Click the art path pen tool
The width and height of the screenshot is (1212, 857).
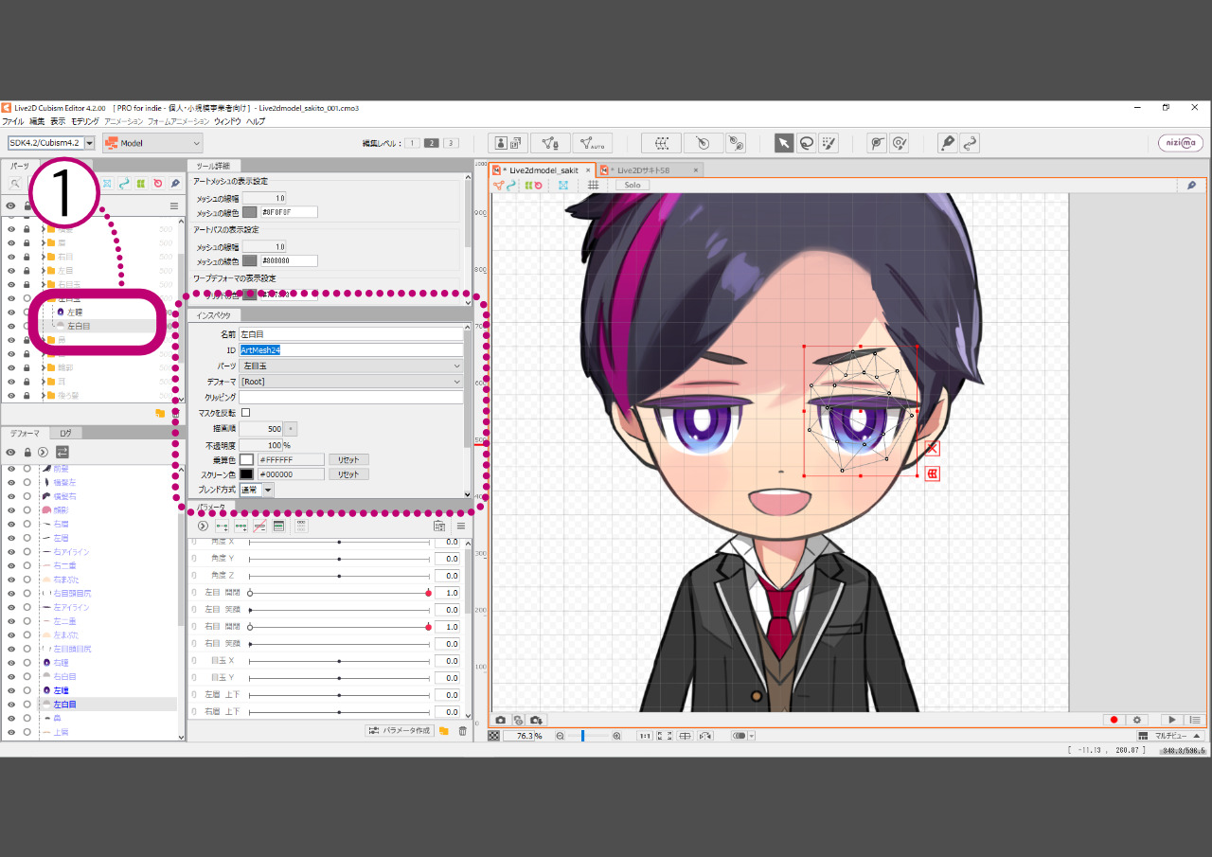[947, 143]
